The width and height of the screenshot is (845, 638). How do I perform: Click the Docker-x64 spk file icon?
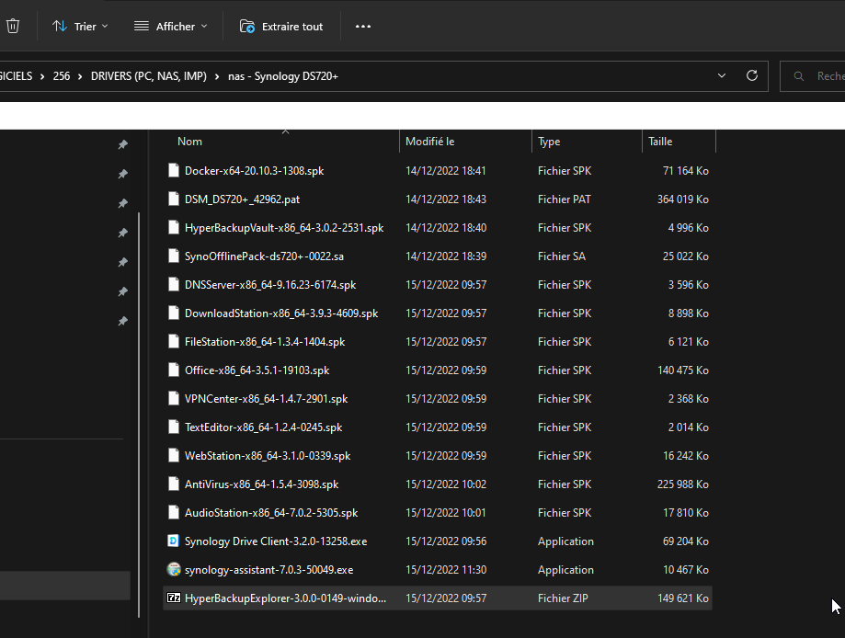[x=174, y=171]
